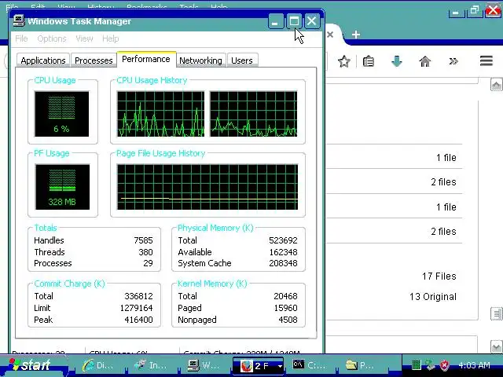Click Available memory value 162348
The height and width of the screenshot is (377, 503).
(x=283, y=252)
